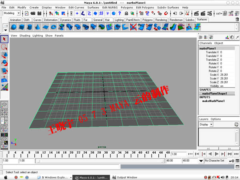Open the Subdiv Surfaces menu
The image size is (240, 180).
pyautogui.click(x=168, y=8)
